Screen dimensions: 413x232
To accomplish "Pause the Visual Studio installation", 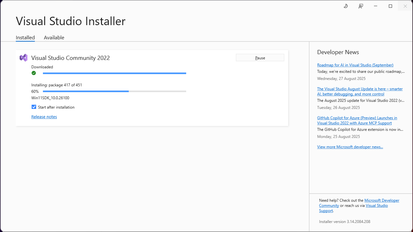I will tap(260, 58).
